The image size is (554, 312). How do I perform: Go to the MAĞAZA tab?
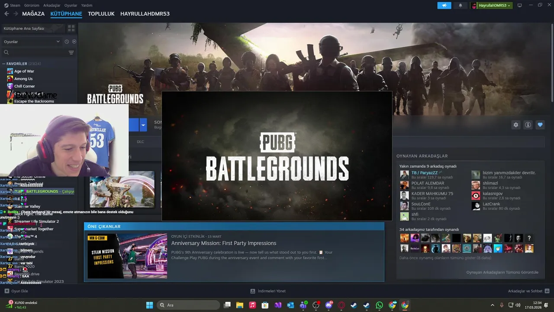point(33,14)
